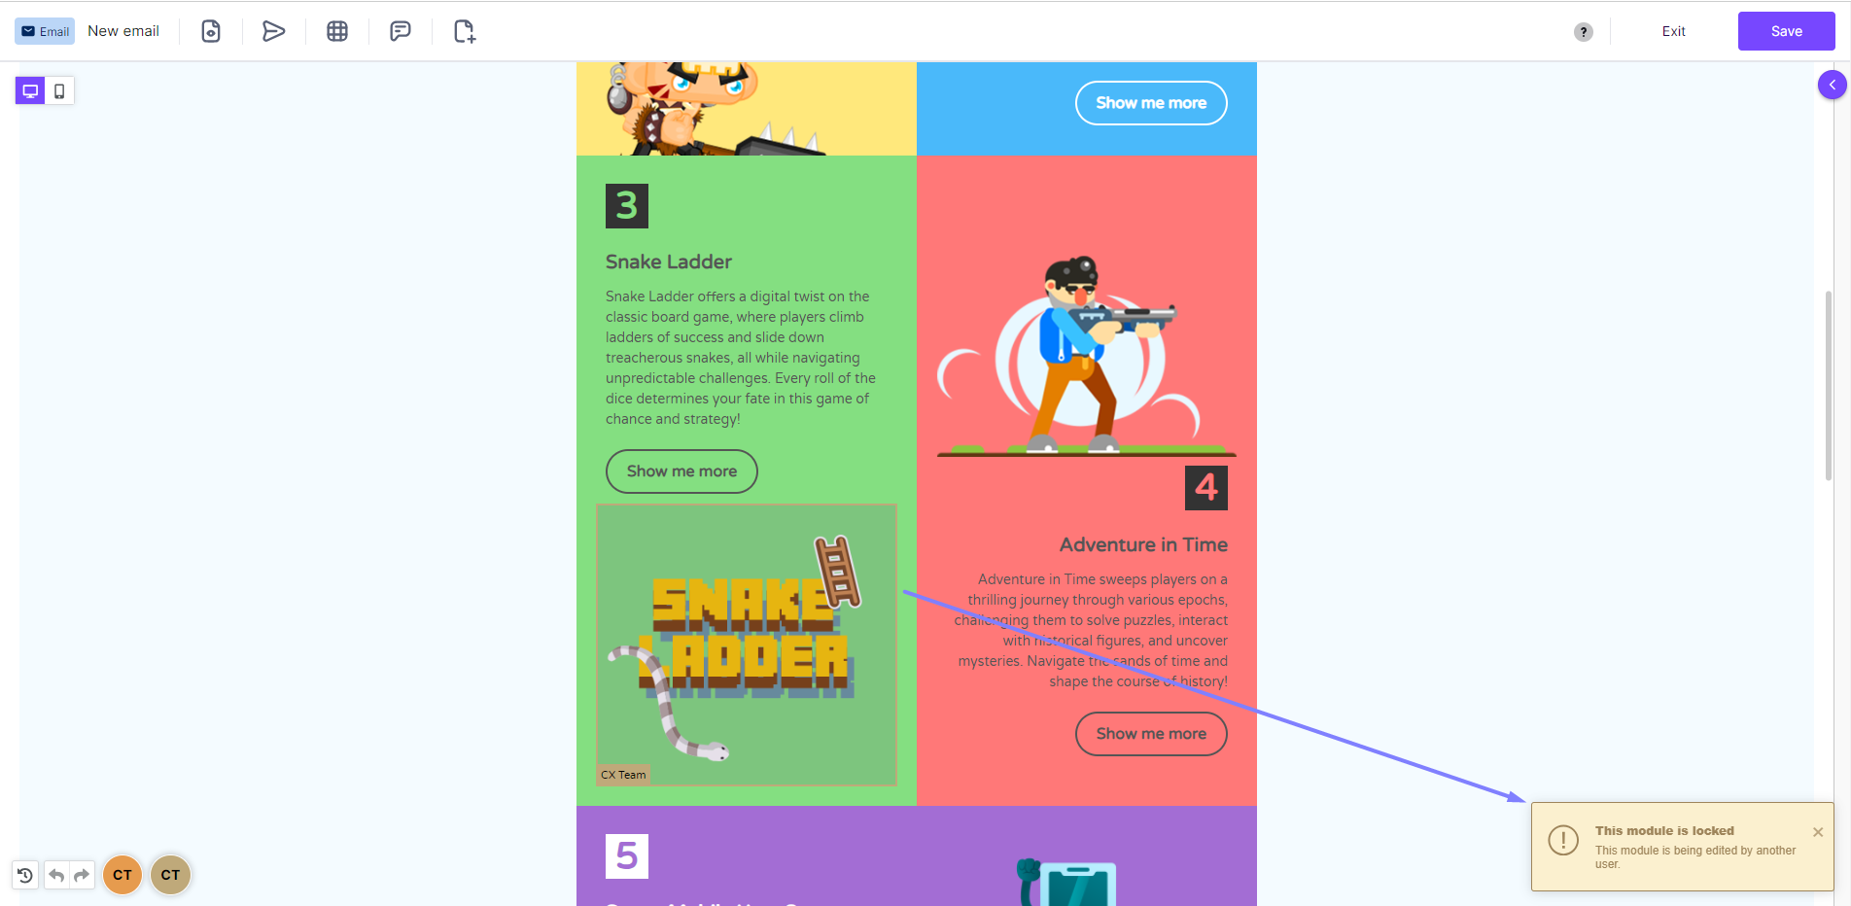The height and width of the screenshot is (906, 1851).
Task: Click Exit in the top bar
Action: [1674, 31]
